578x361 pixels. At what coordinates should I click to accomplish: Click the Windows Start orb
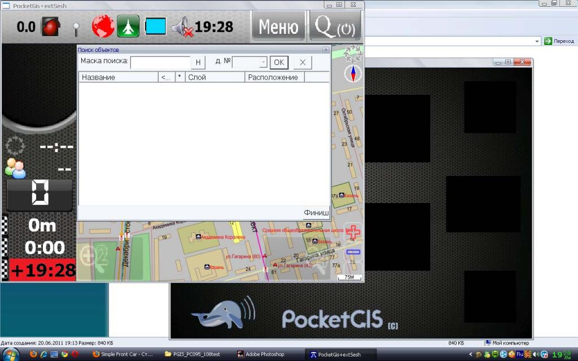coord(10,354)
